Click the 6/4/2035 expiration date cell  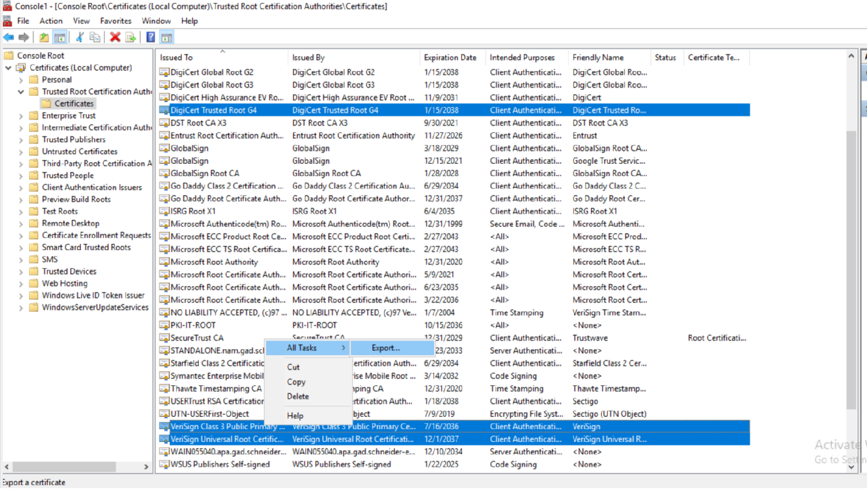(439, 212)
